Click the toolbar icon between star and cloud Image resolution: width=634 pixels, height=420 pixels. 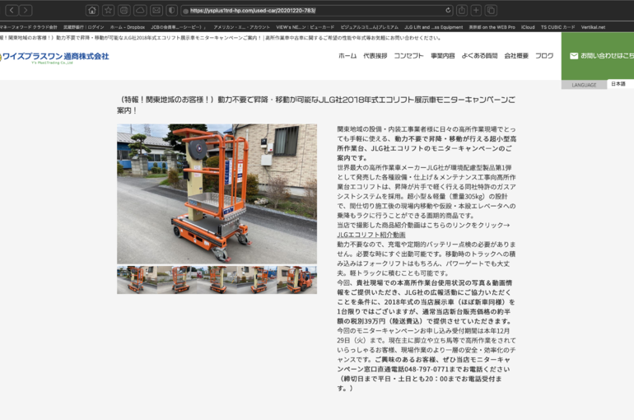click(124, 11)
